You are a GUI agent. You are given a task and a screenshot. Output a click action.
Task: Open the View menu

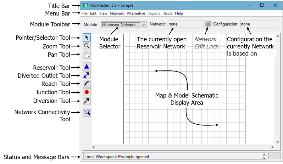[x=103, y=13]
